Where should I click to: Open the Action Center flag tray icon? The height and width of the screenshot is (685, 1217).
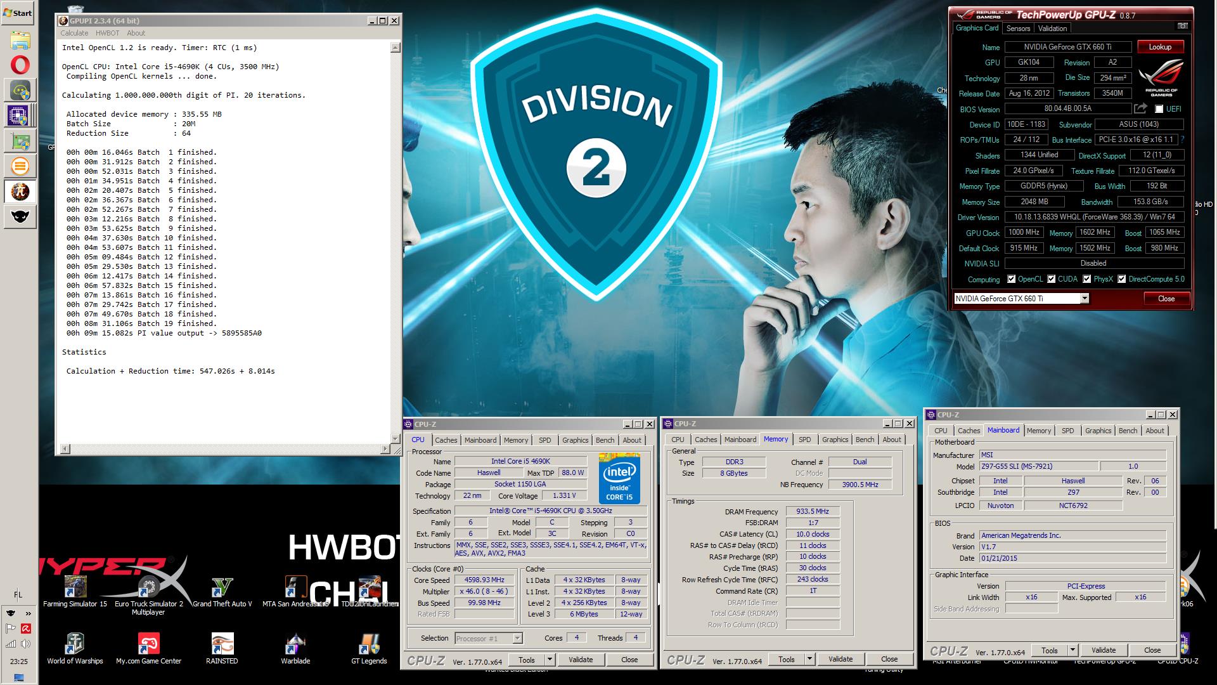click(x=11, y=629)
